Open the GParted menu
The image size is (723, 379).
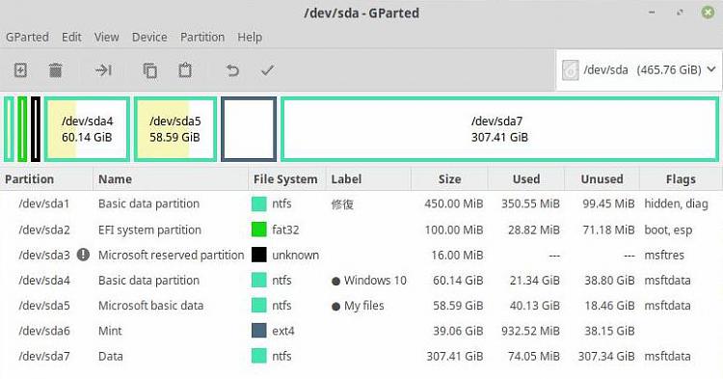tap(27, 37)
